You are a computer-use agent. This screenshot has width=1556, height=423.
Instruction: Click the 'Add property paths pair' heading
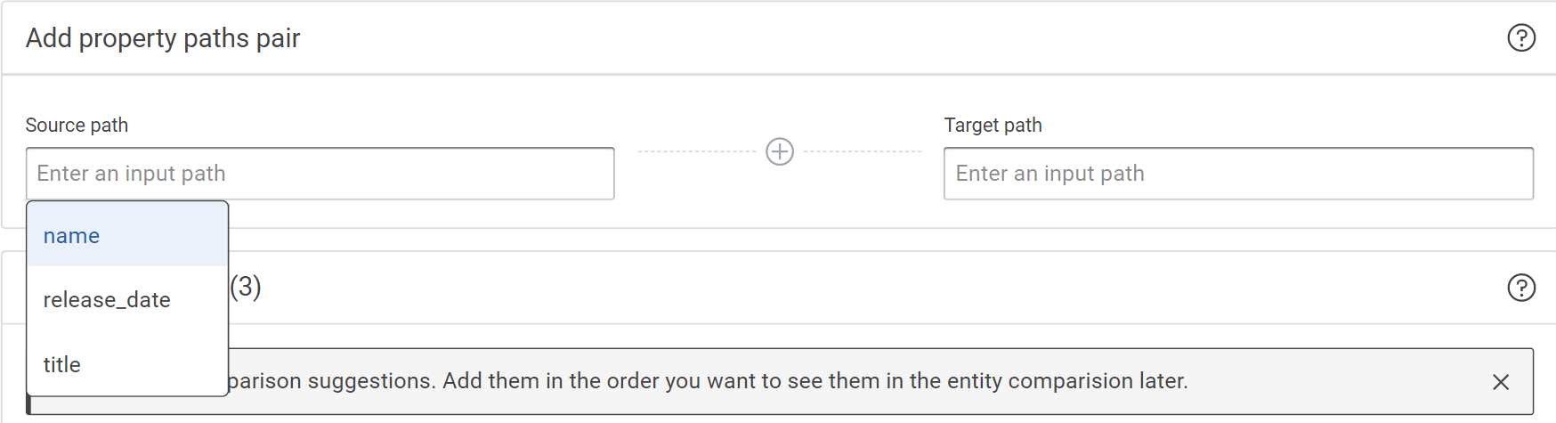(163, 38)
